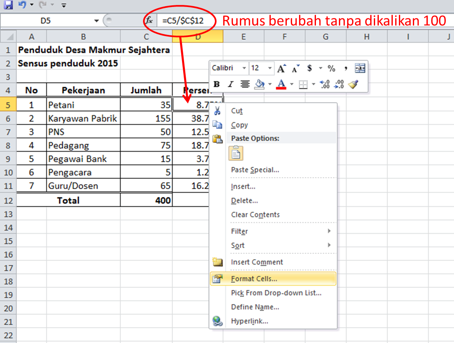Toggle Bold in the mini toolbar
Image resolution: width=454 pixels, height=343 pixels.
pos(217,84)
